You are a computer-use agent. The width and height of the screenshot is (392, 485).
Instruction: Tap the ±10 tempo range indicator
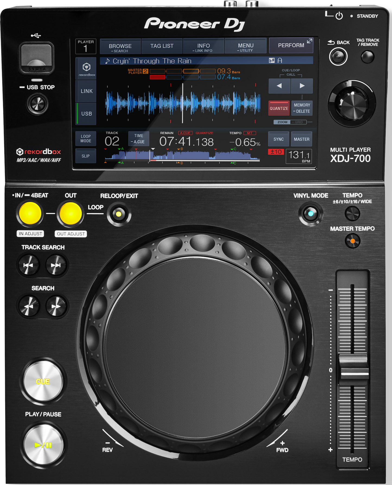[276, 152]
